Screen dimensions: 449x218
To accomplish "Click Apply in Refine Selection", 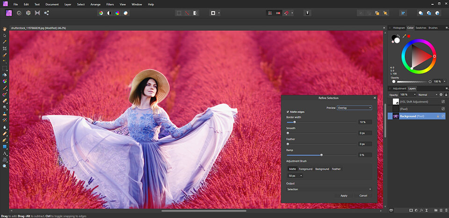I will click(x=344, y=196).
